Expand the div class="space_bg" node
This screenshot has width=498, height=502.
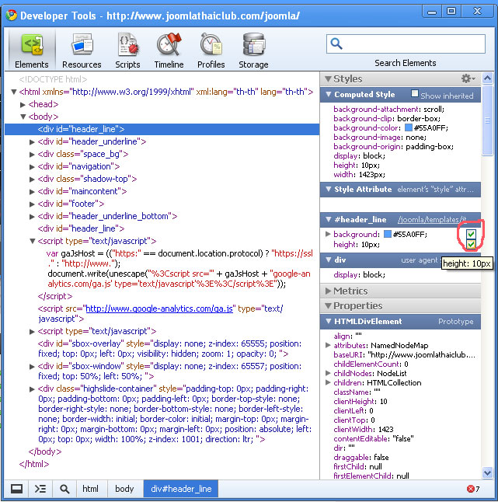click(32, 155)
